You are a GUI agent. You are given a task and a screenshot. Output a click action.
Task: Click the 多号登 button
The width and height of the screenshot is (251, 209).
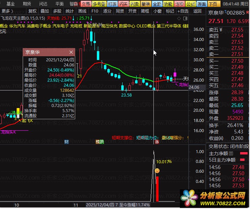pos(99,4)
